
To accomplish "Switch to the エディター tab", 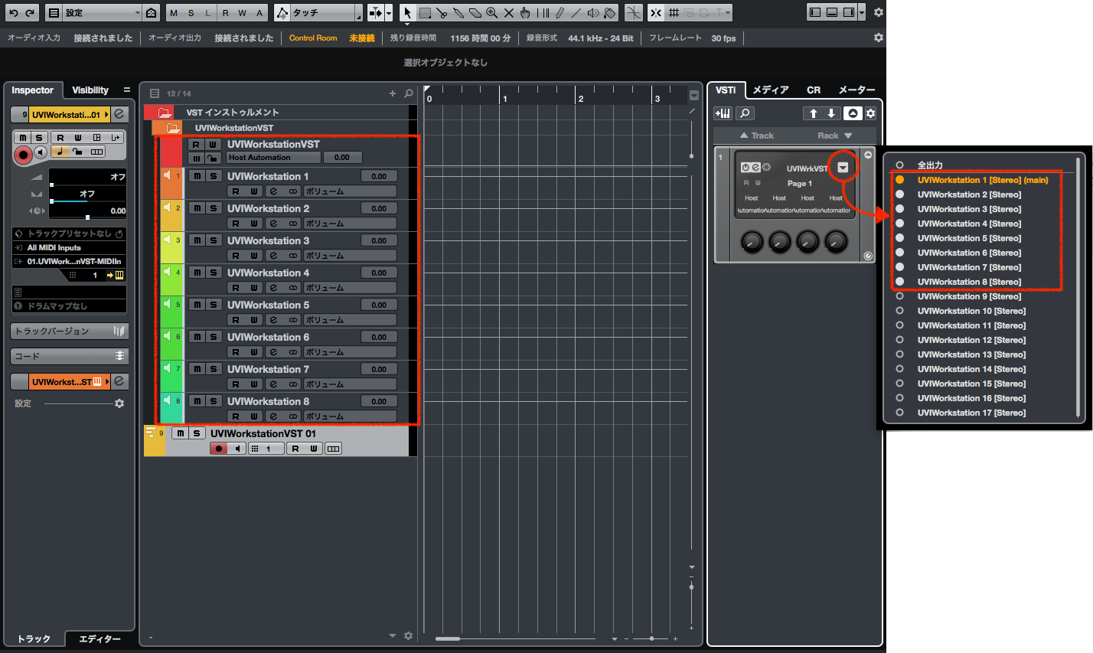I will tap(100, 639).
